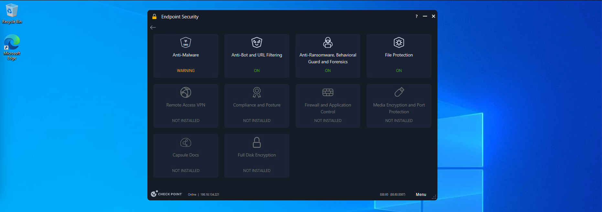Click the Media Encryption USB drive icon
Viewport: 602px width, 212px height.
(399, 92)
